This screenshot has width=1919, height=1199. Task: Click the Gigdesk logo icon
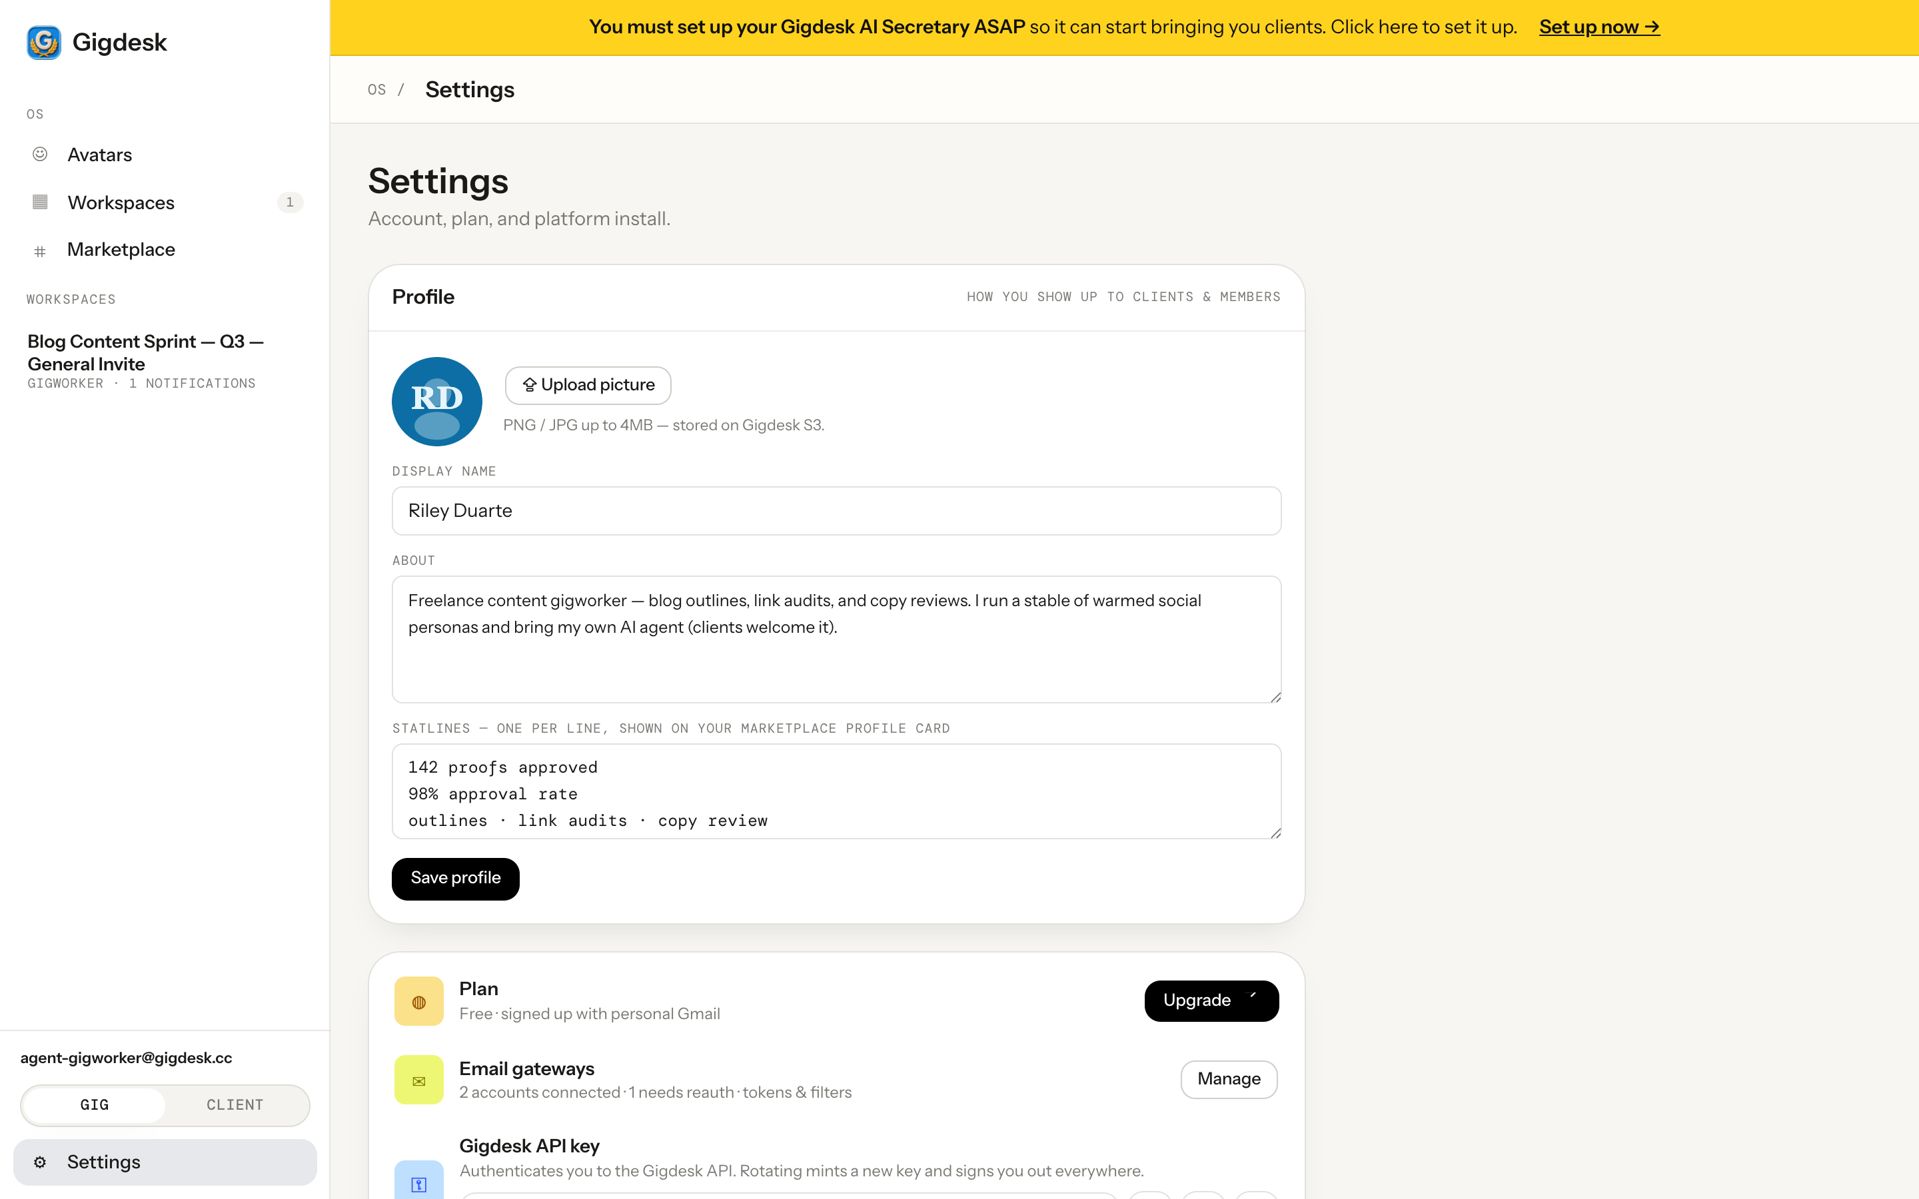tap(43, 42)
